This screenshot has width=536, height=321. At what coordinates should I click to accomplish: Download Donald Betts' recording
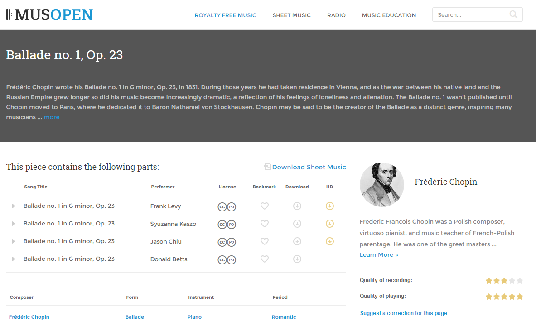297,259
